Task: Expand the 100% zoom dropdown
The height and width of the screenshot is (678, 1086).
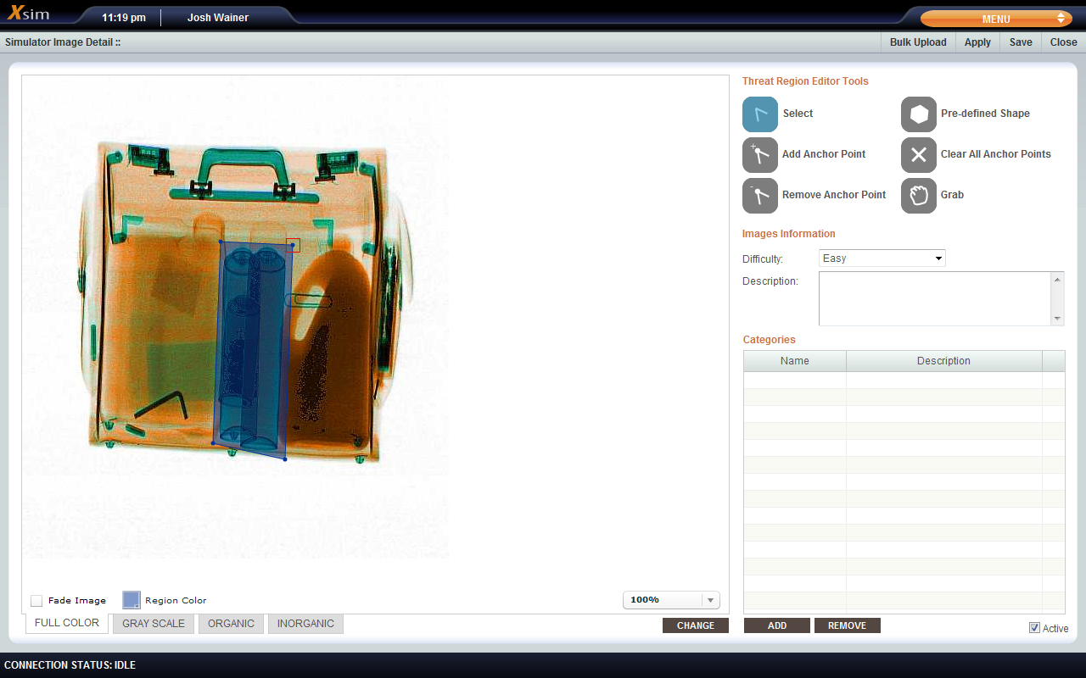Action: (671, 600)
